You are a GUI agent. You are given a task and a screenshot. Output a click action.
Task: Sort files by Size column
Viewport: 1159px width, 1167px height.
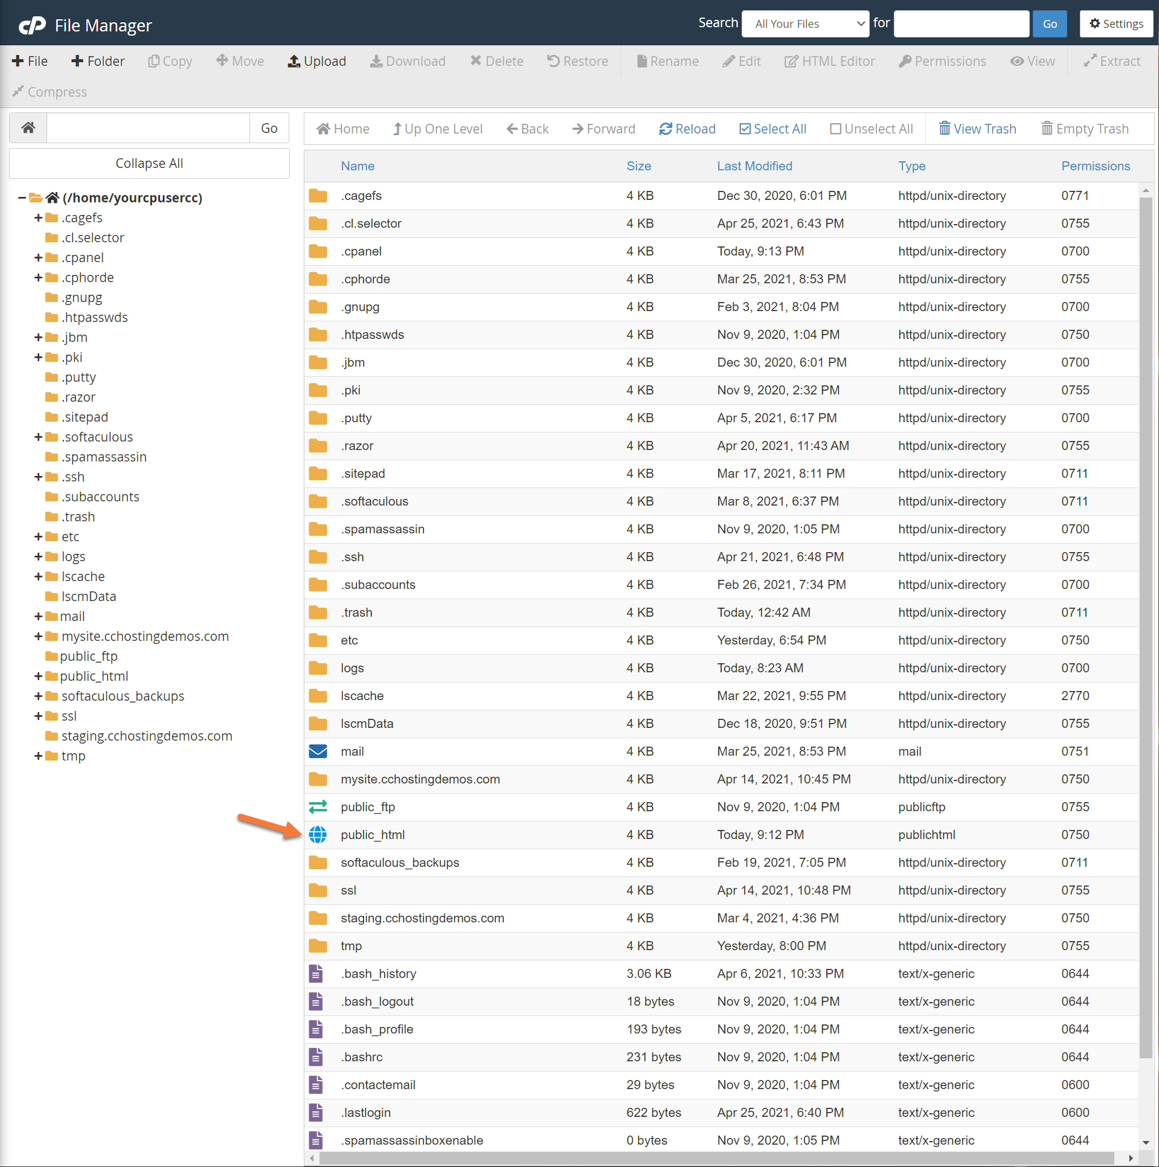(x=638, y=166)
